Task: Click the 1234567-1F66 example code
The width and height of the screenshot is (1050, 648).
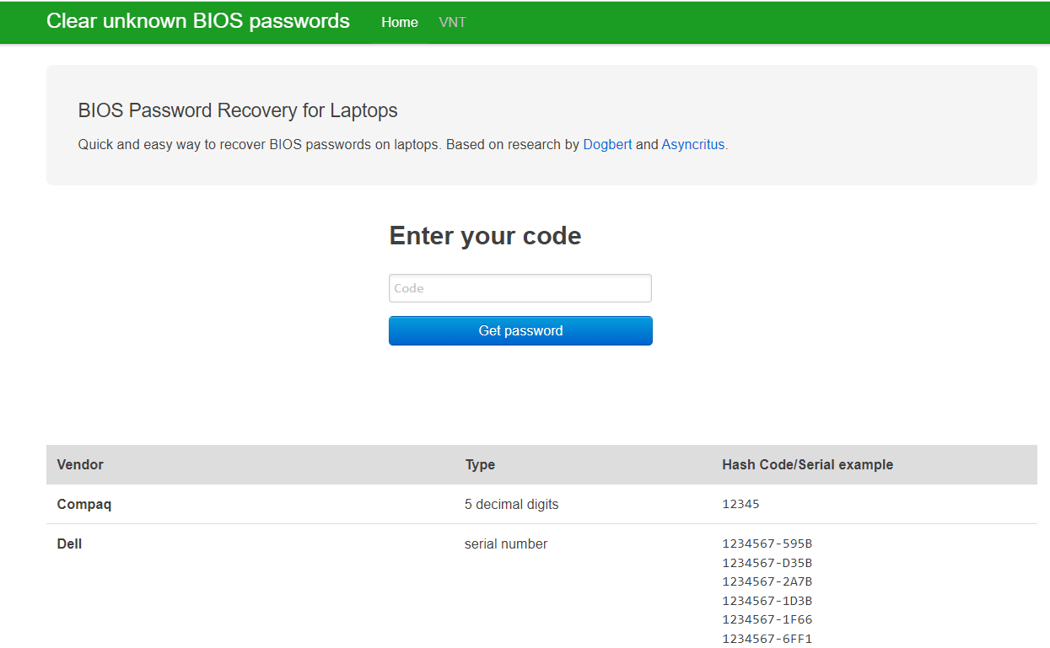Action: [x=767, y=619]
